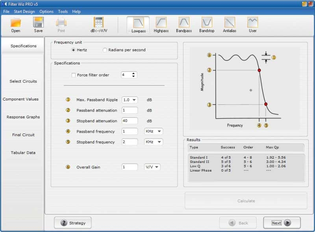Click the Passband attenuation input field

pos(130,110)
